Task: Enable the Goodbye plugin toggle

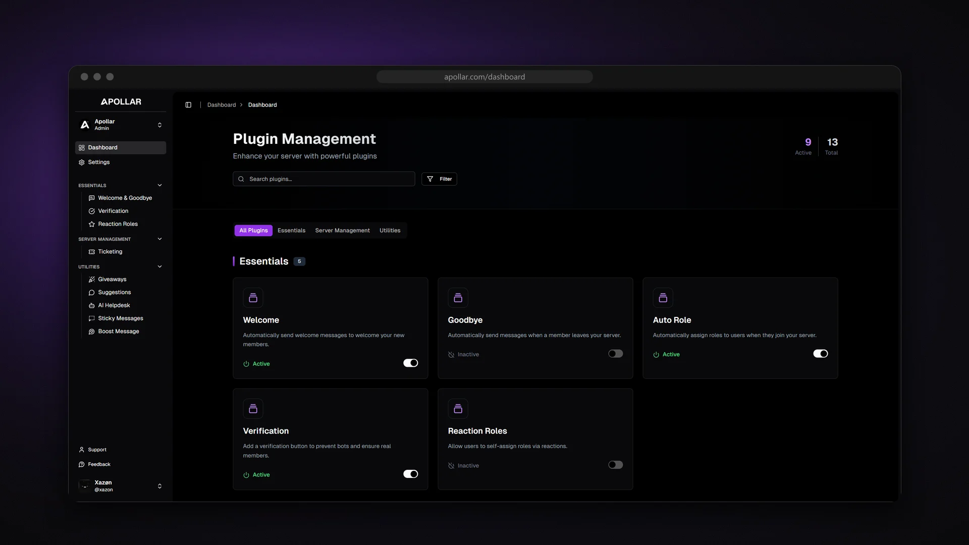Action: pos(615,354)
